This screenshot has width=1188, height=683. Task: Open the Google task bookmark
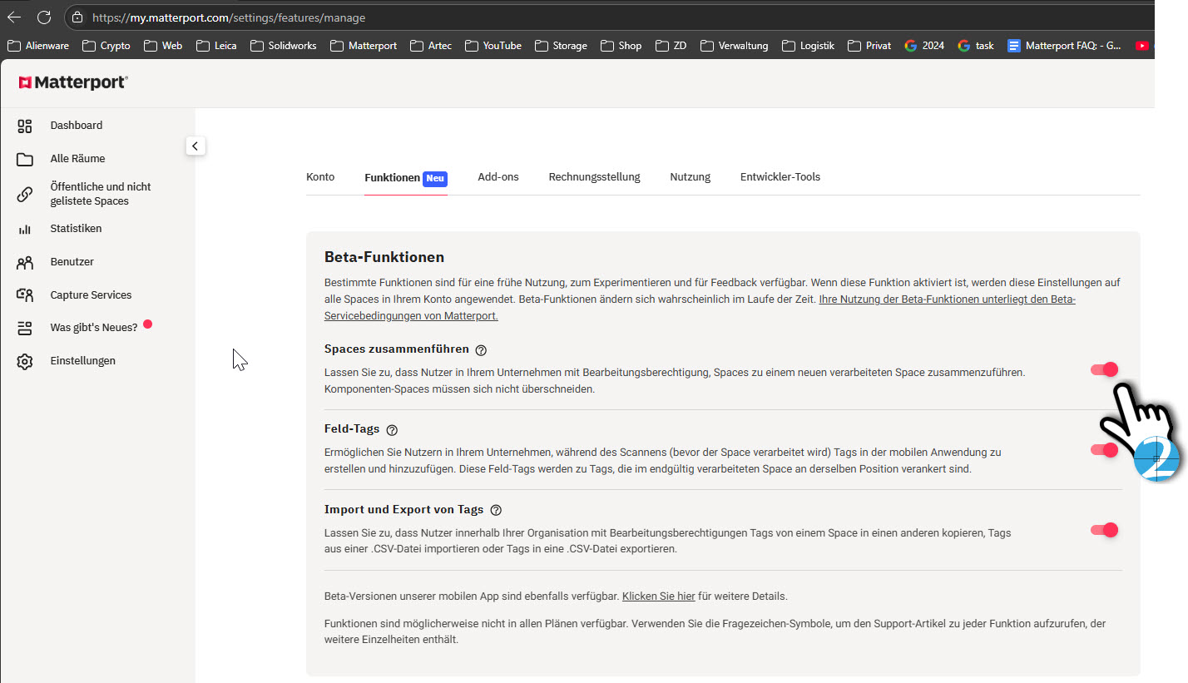click(x=976, y=46)
